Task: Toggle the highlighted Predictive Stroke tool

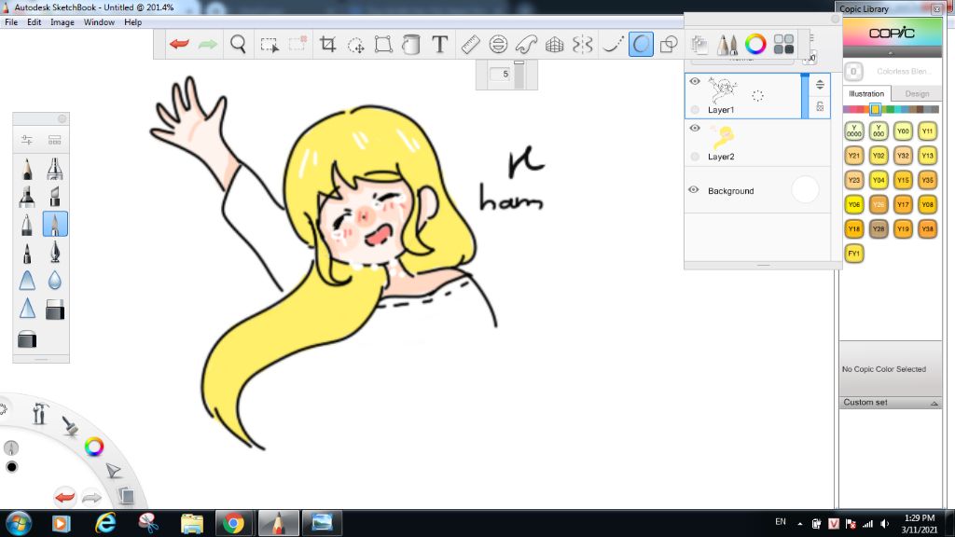Action: [x=641, y=45]
